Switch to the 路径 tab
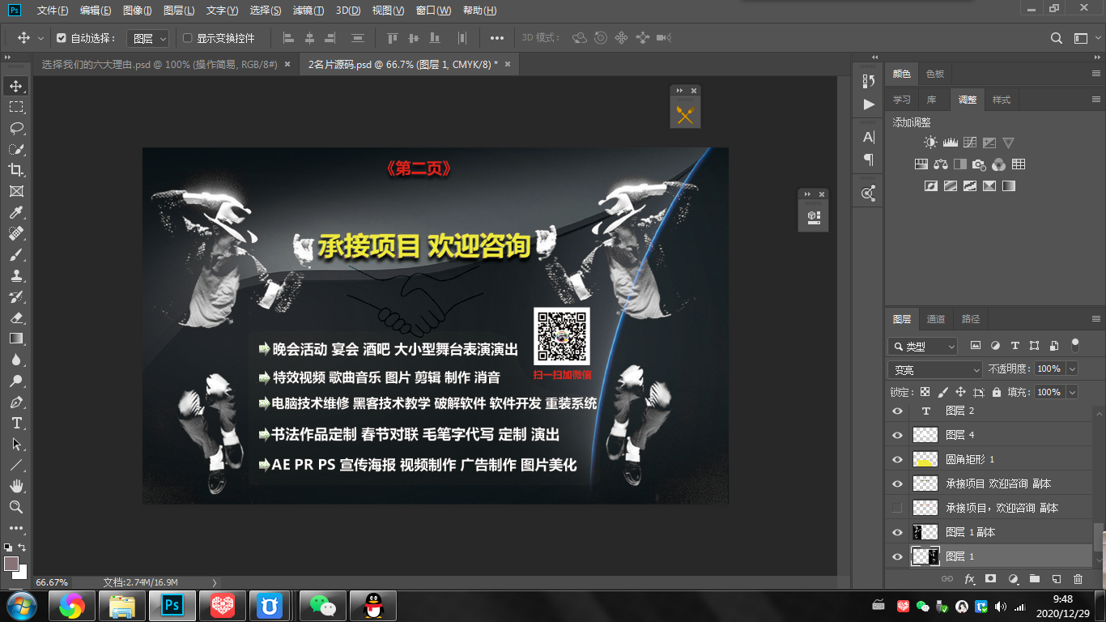 click(971, 319)
